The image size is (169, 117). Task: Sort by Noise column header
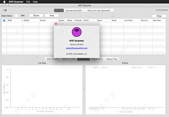pyautogui.click(x=70, y=20)
